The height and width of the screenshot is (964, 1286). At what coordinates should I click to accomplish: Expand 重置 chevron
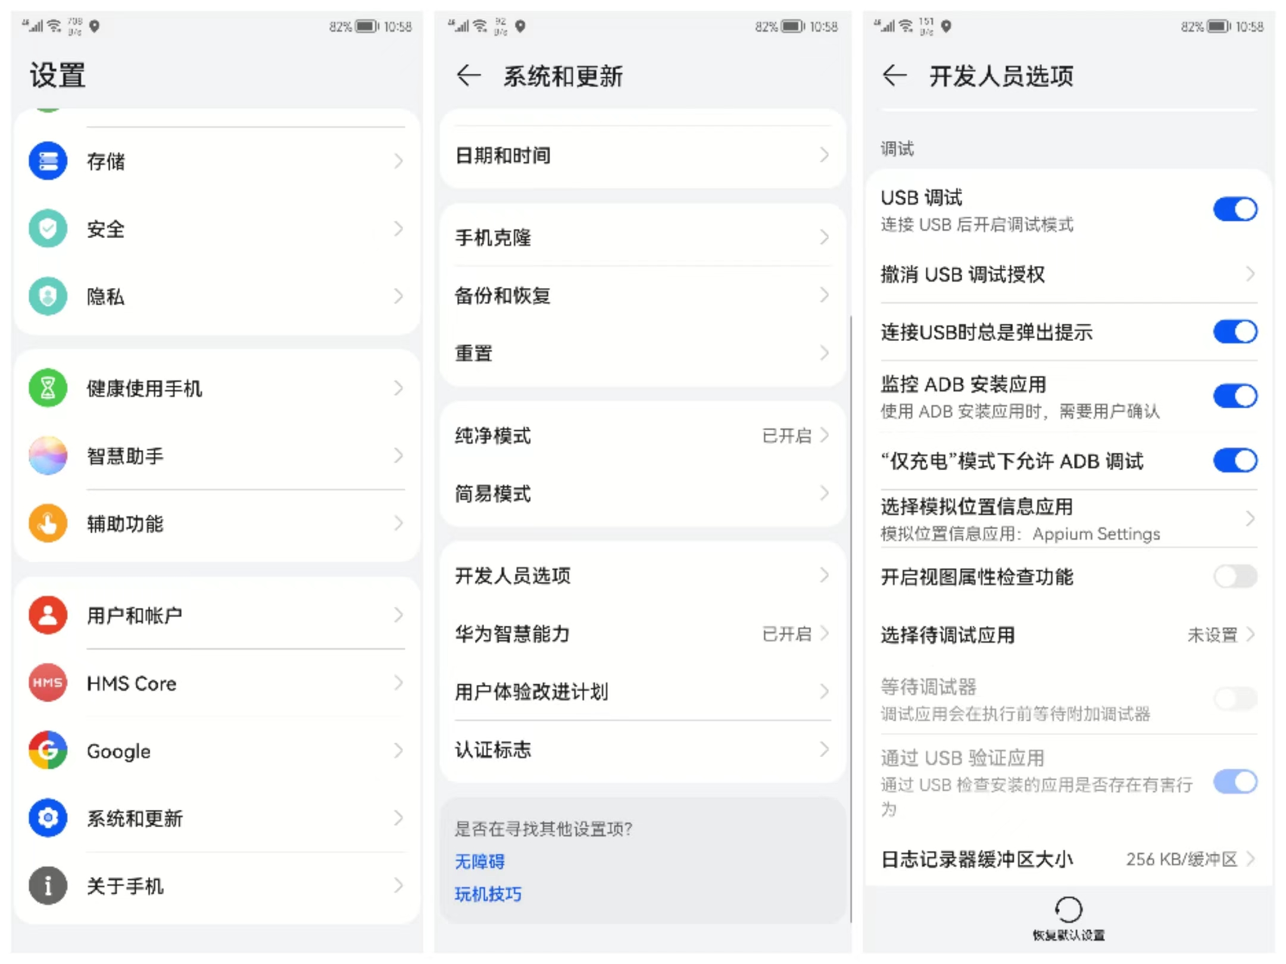point(825,353)
